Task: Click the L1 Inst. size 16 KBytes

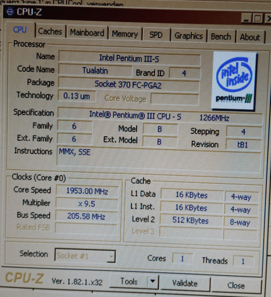Action: pos(191,208)
